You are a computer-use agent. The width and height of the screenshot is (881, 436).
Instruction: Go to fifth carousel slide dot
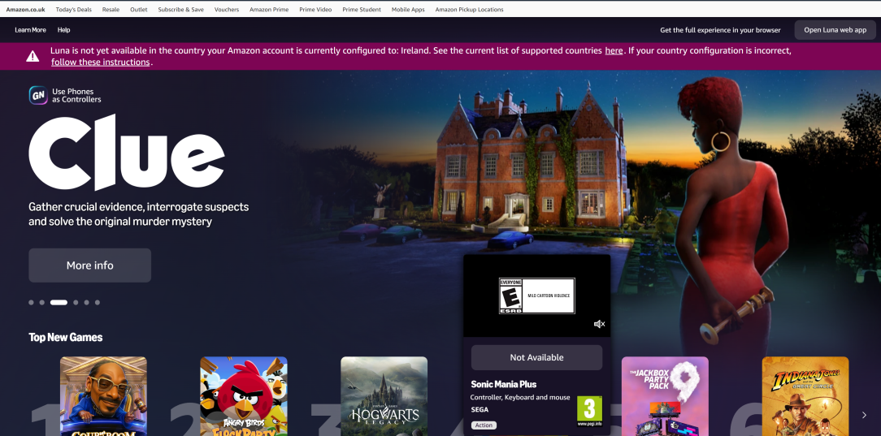86,303
